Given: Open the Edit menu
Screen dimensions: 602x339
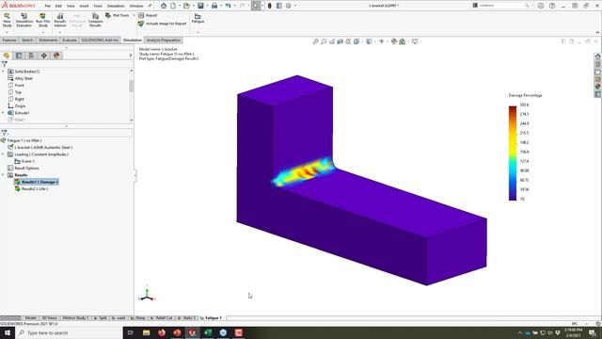Looking at the screenshot, I should [58, 6].
